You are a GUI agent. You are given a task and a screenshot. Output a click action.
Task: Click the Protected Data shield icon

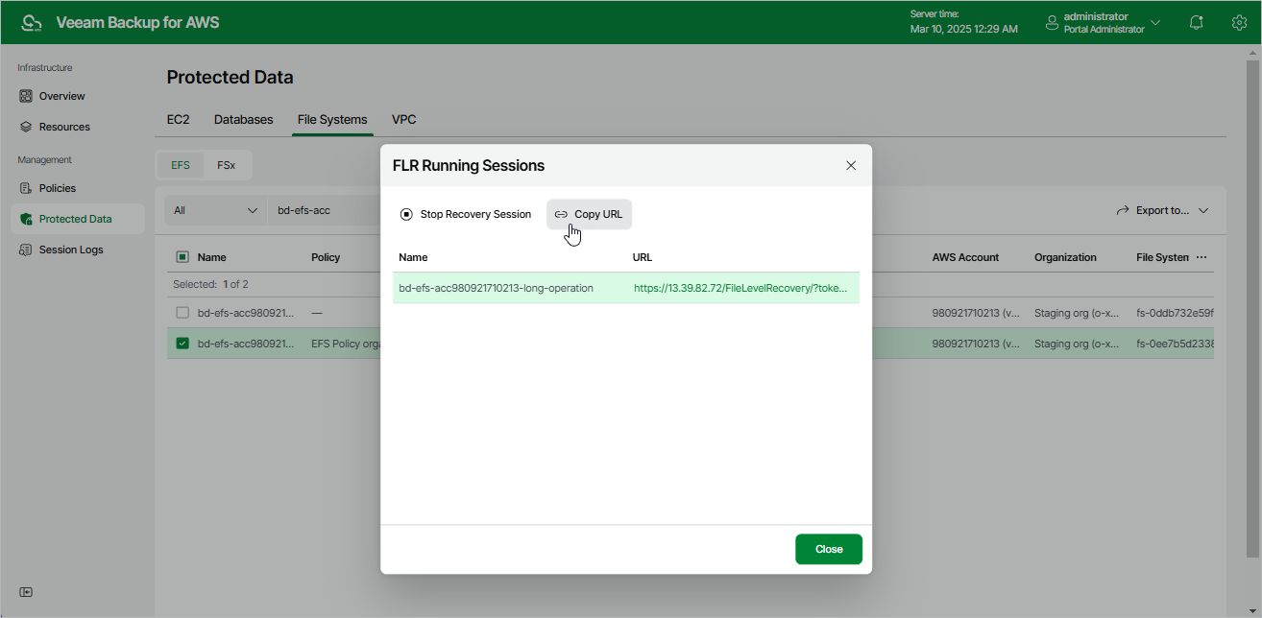26,219
